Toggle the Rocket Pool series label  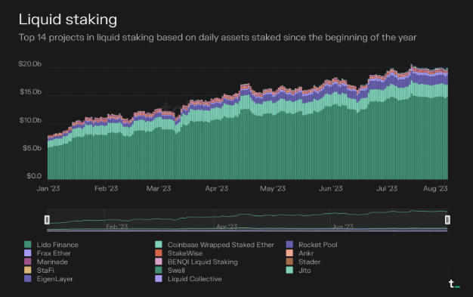pos(318,245)
